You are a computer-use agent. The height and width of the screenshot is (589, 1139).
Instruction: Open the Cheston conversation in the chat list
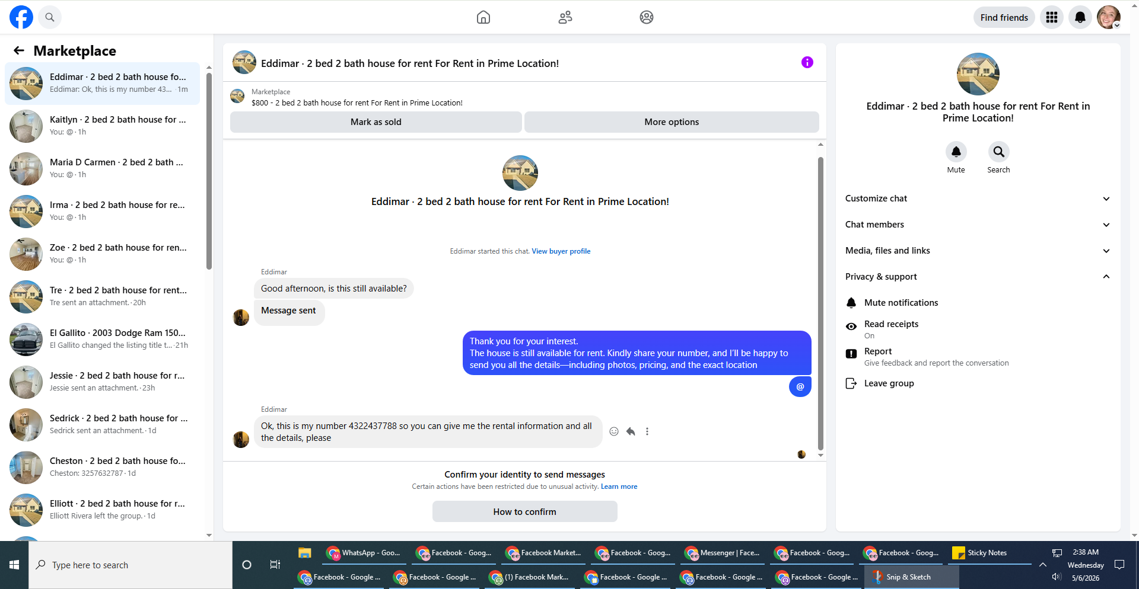point(103,468)
